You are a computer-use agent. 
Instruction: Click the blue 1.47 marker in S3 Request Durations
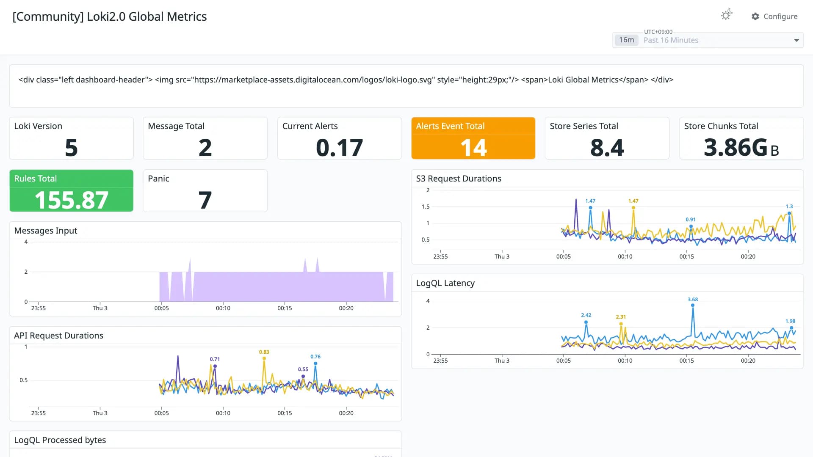590,207
